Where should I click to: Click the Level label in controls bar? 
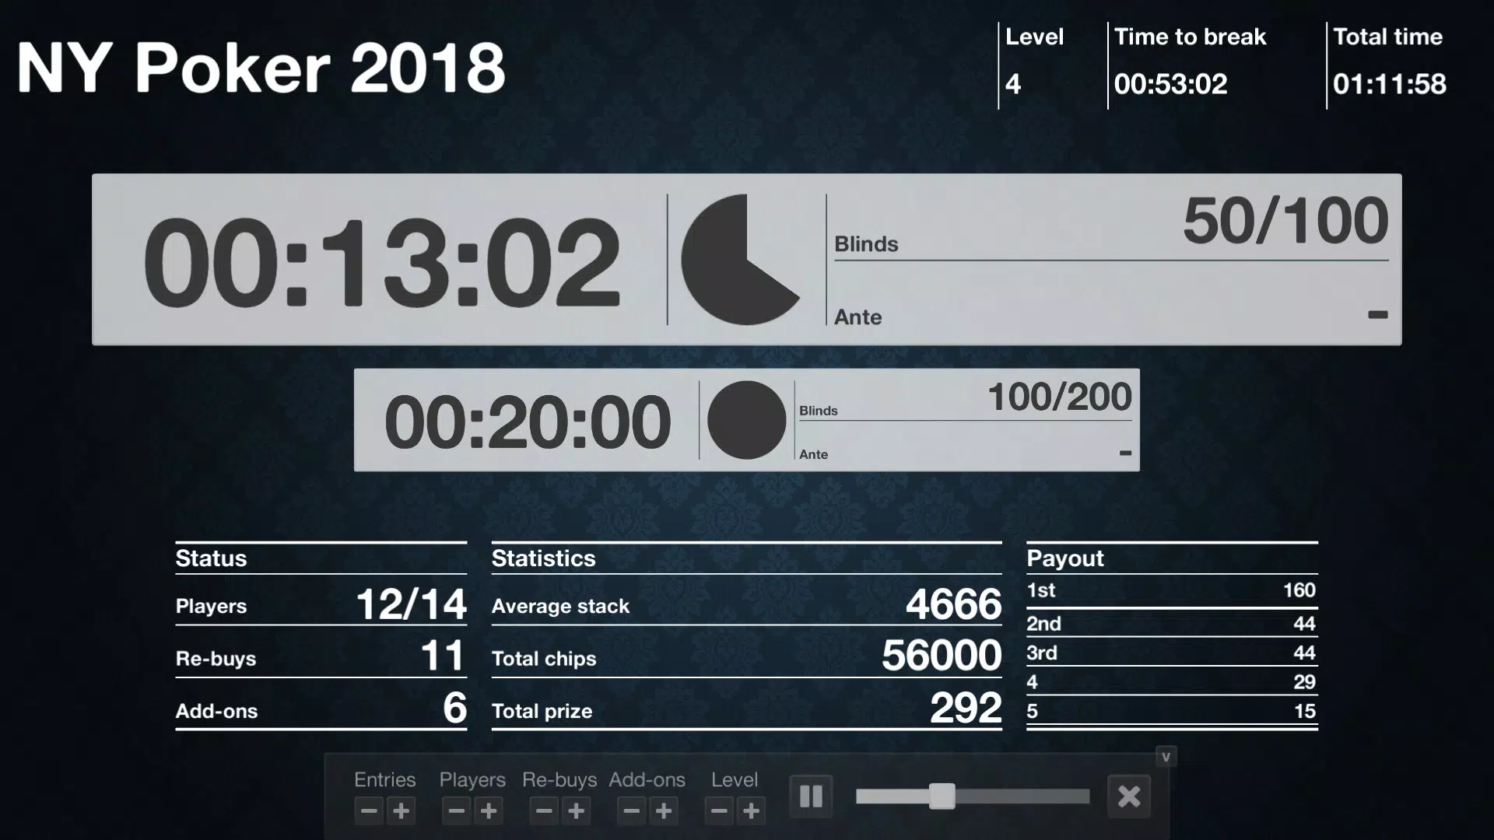click(x=735, y=779)
